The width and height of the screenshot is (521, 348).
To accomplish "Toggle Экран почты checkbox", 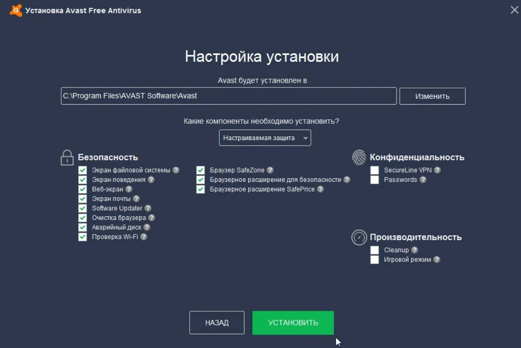I will tap(82, 199).
